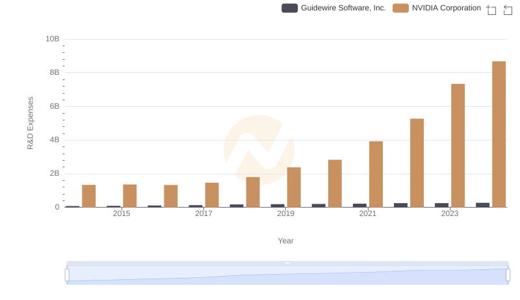
Task: Click the 2023 x-axis label
Action: click(x=450, y=213)
